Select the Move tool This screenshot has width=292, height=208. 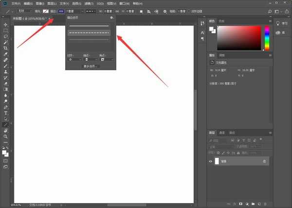(x=6, y=24)
